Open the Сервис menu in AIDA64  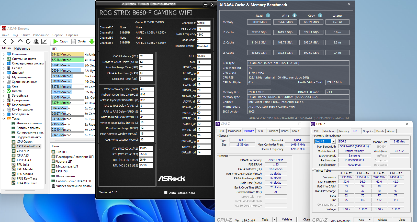tap(58, 35)
